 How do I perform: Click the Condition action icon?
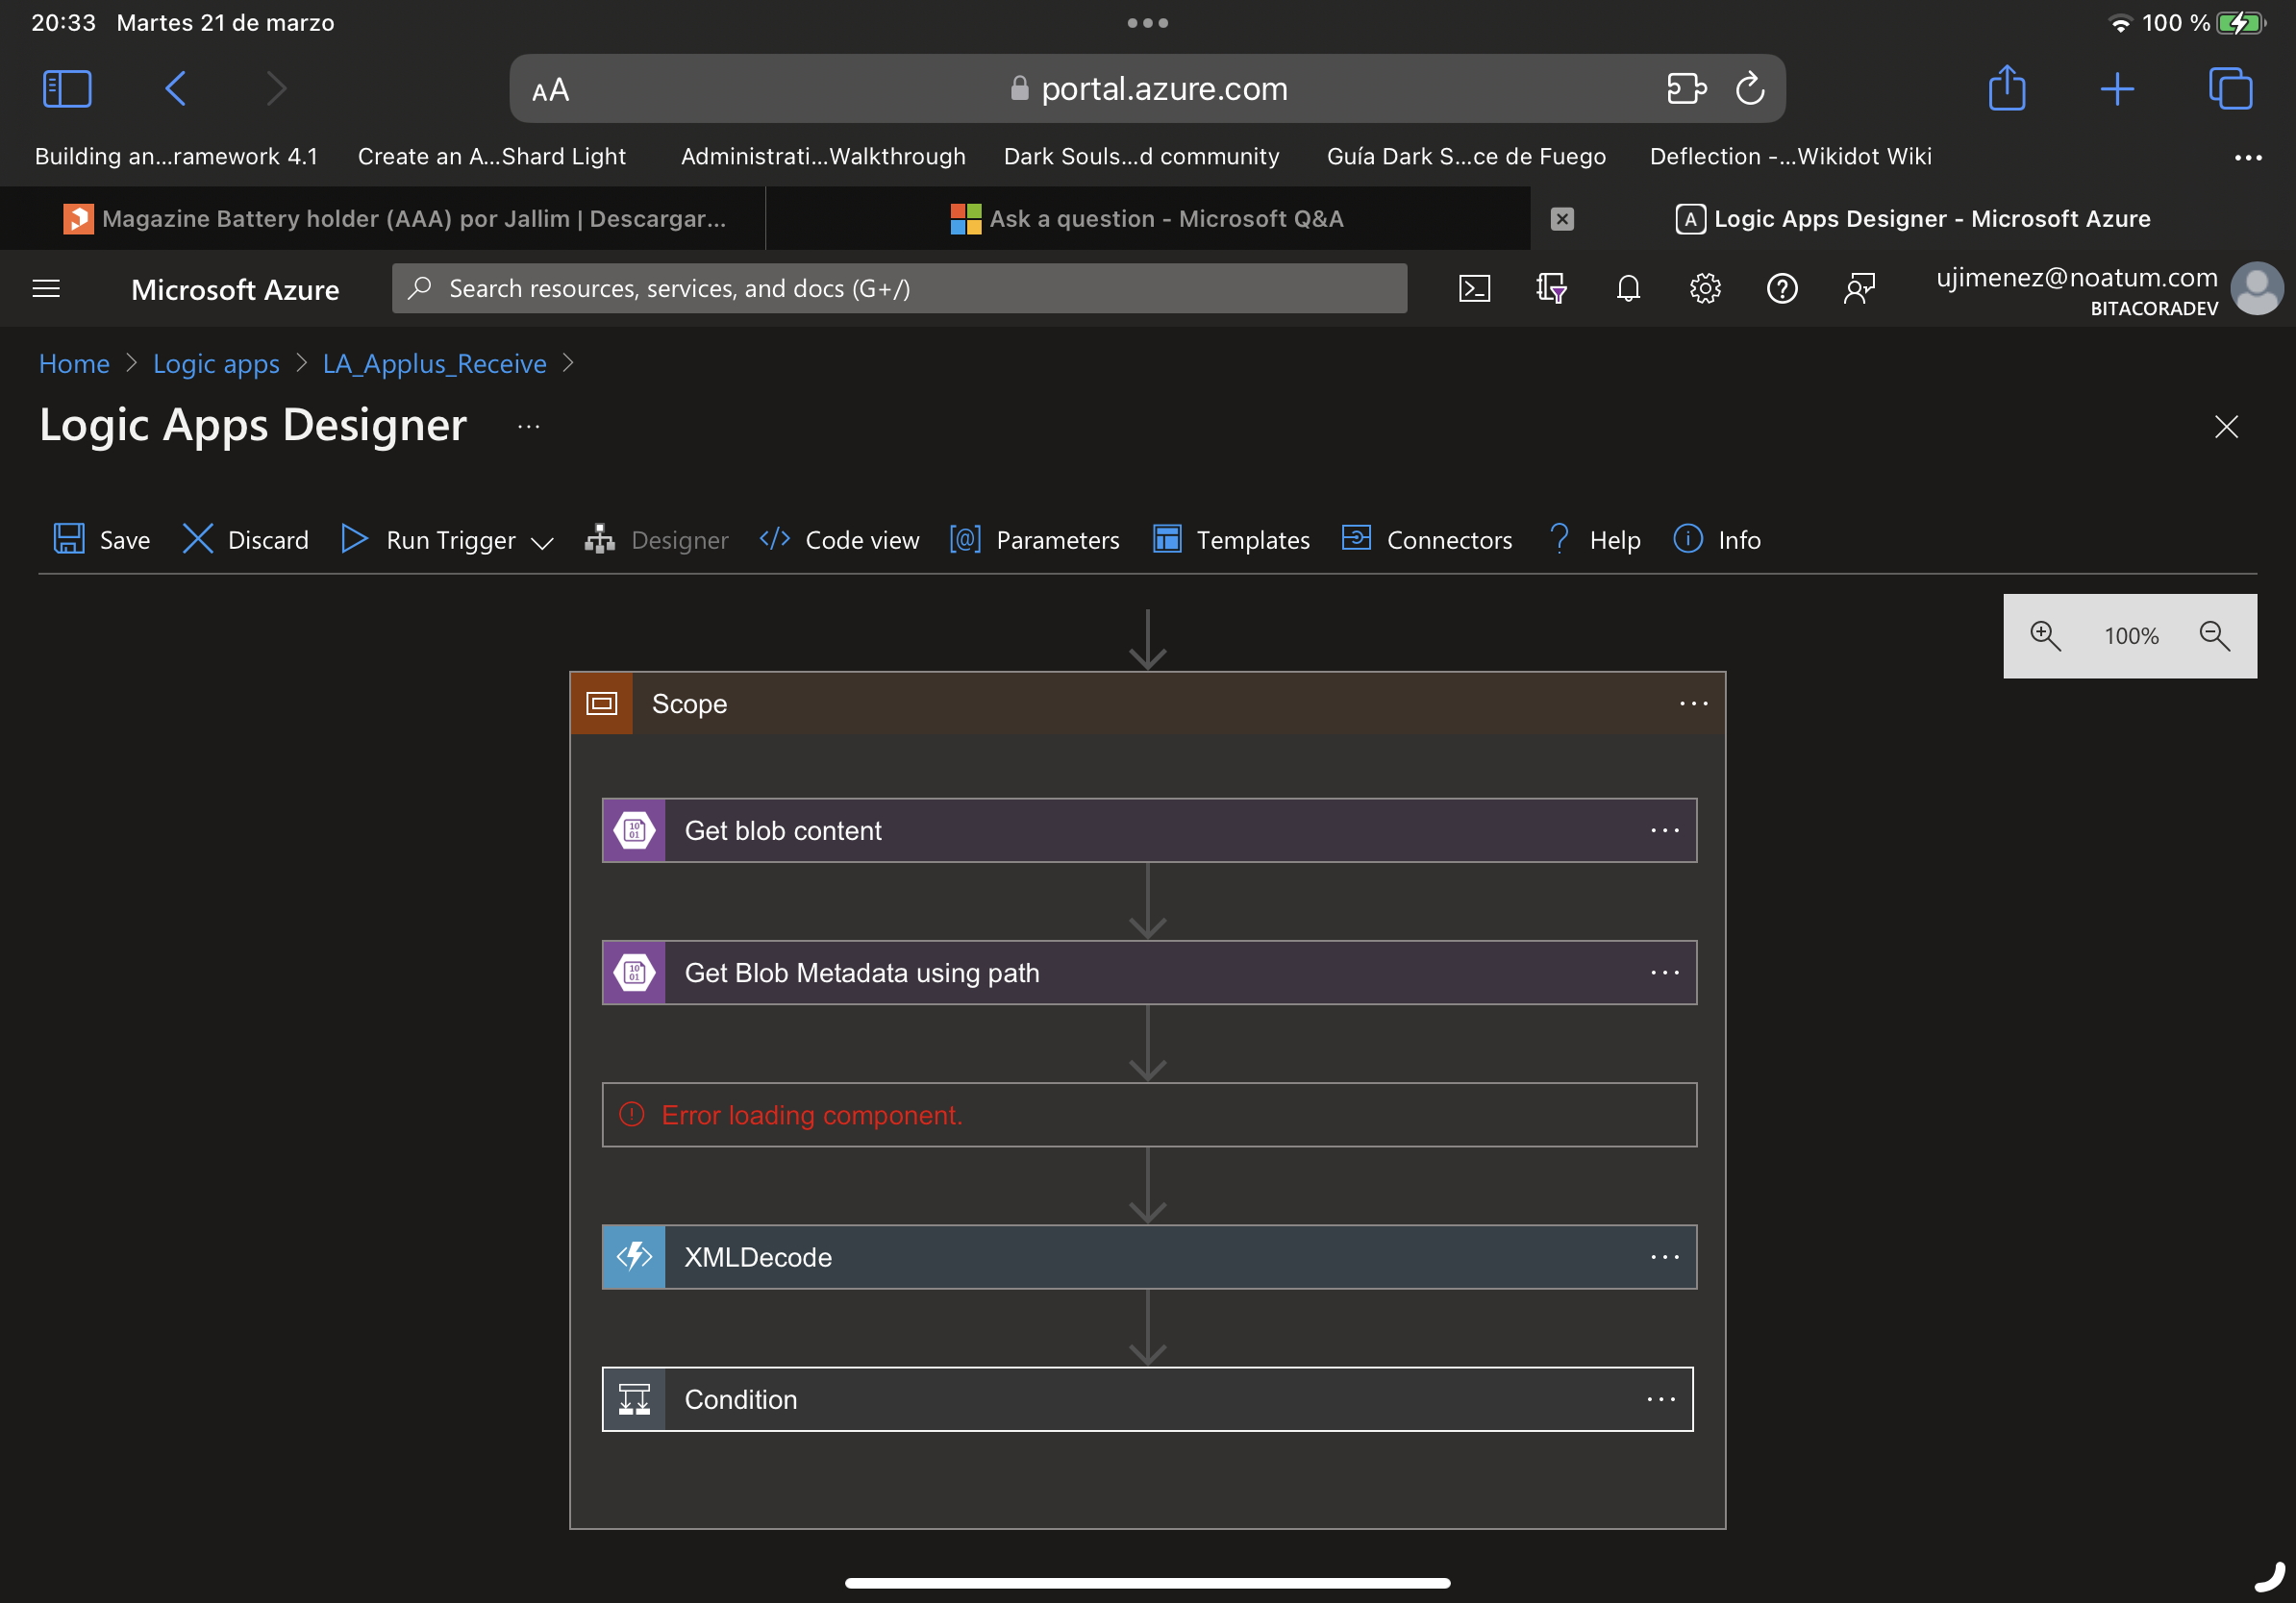pos(634,1399)
